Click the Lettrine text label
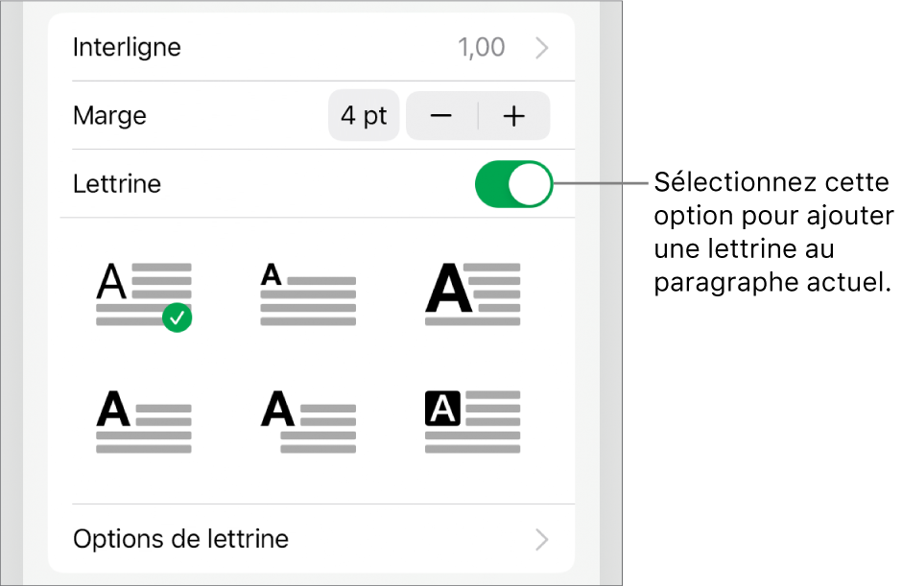 (x=117, y=183)
